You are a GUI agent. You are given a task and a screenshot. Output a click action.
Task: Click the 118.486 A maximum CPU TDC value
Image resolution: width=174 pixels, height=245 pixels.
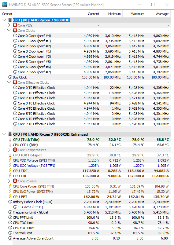click(x=136, y=171)
